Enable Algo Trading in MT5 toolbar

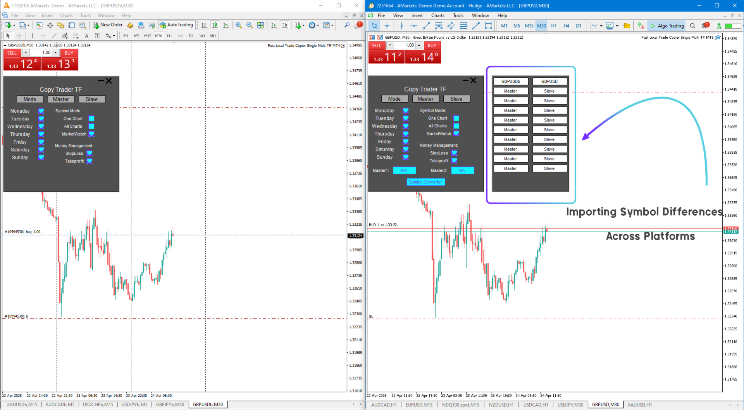(x=667, y=26)
